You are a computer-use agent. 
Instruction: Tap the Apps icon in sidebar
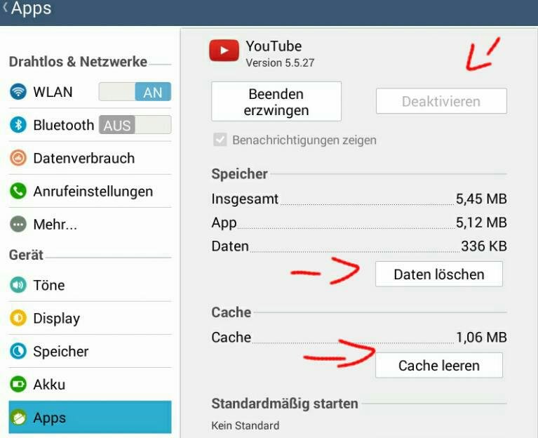18,418
